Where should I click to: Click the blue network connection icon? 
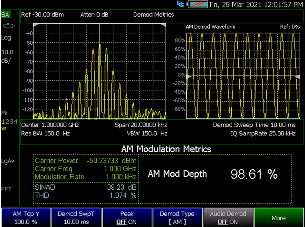pos(181,4)
